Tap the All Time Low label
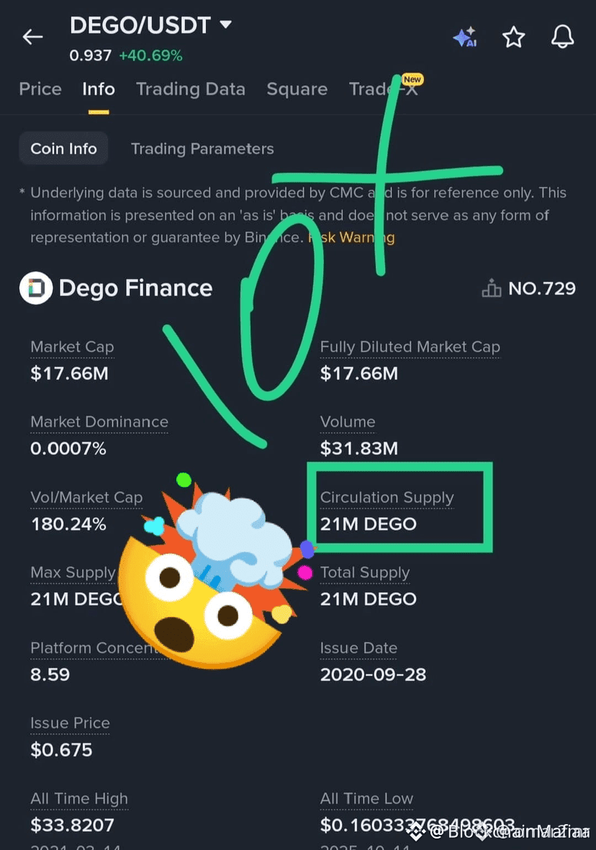The height and width of the screenshot is (850, 596). coord(366,798)
